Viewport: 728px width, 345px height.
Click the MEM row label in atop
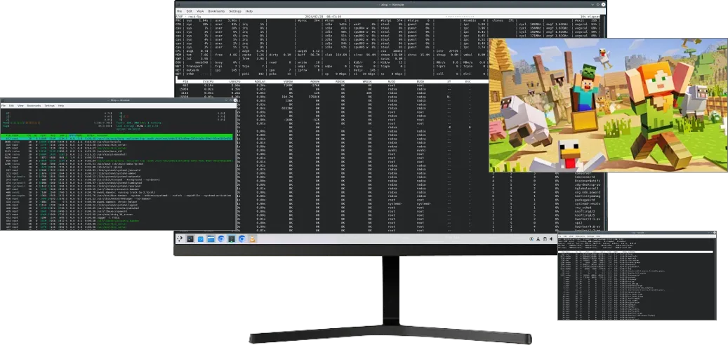178,55
